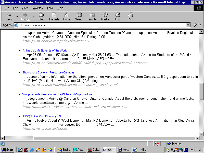The height and width of the screenshot is (153, 204).
Task: Open '[INFO] Anime Club Directory 1/2' link
Action: [x=42, y=116]
